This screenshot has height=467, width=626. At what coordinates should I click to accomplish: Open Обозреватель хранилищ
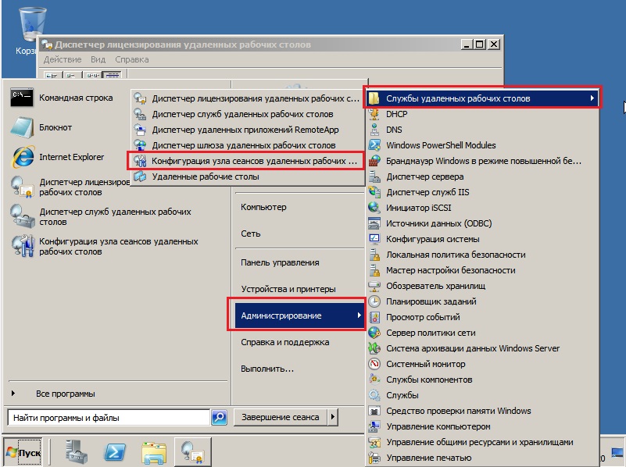483,286
